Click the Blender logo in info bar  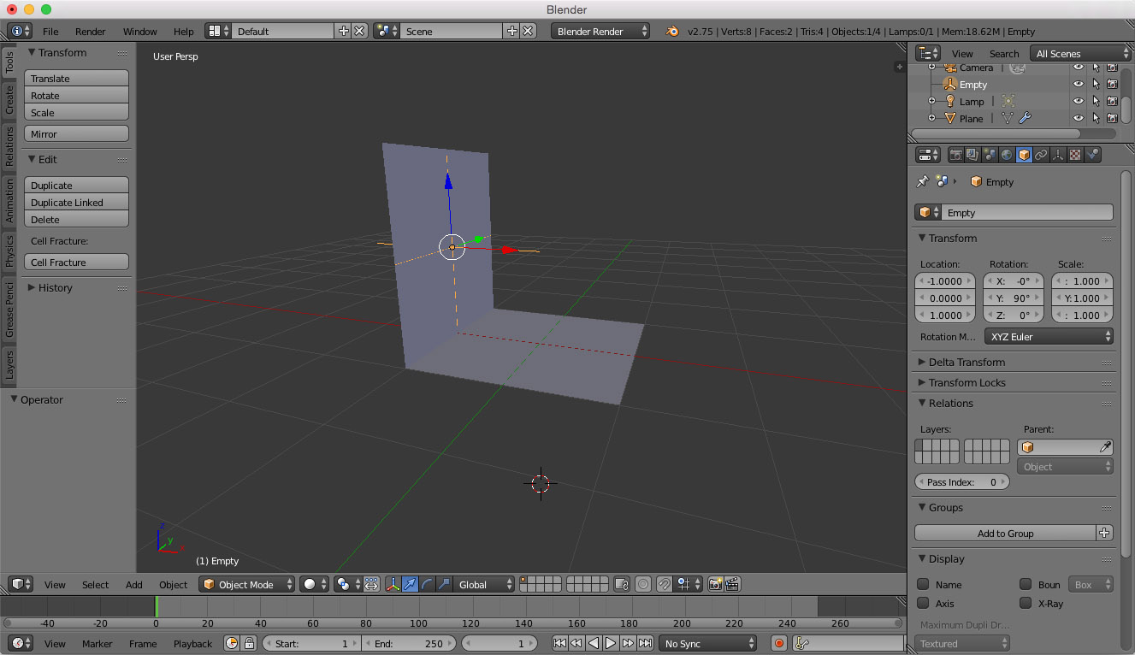coord(673,31)
